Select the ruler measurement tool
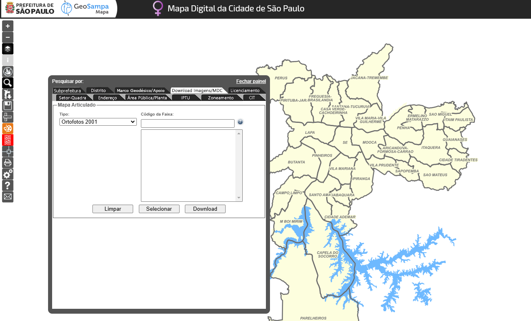The image size is (531, 321). coord(8,117)
